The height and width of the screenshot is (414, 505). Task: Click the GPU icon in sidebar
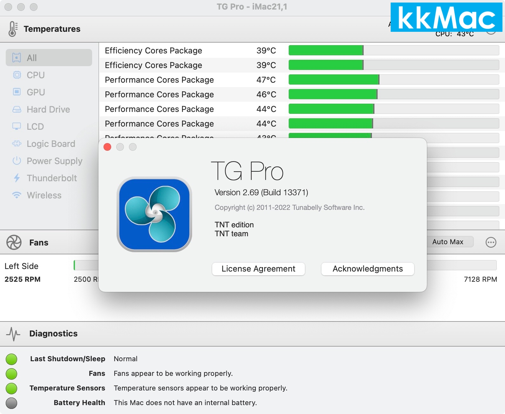(17, 92)
